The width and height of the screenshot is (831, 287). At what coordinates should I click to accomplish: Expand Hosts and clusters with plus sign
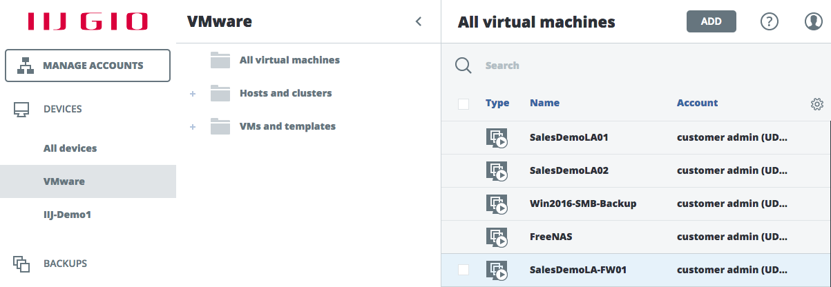193,94
